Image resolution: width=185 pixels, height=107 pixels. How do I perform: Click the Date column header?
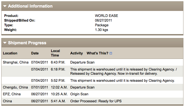pos(35,53)
